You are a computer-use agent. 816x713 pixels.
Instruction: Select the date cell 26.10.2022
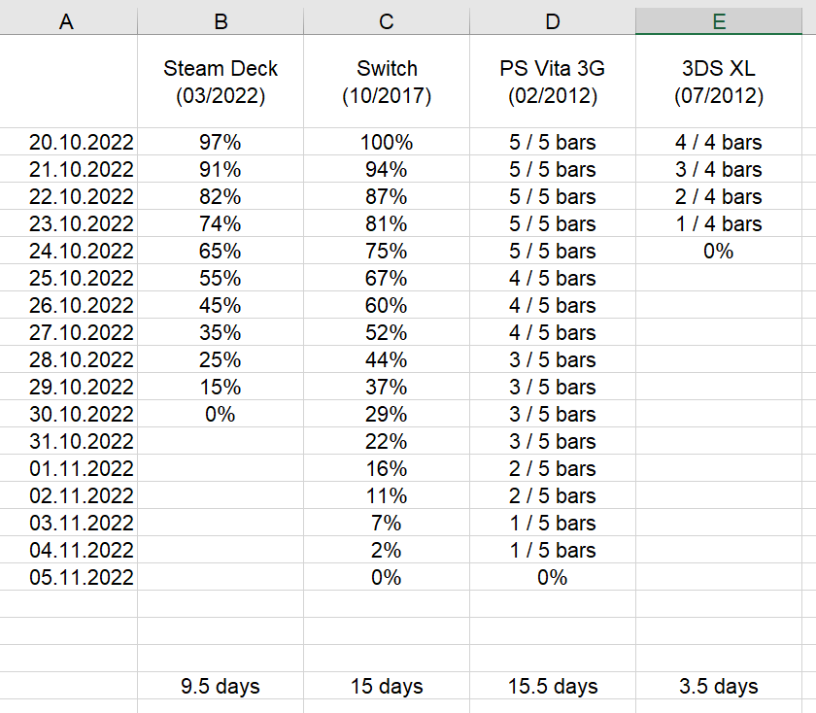point(68,305)
